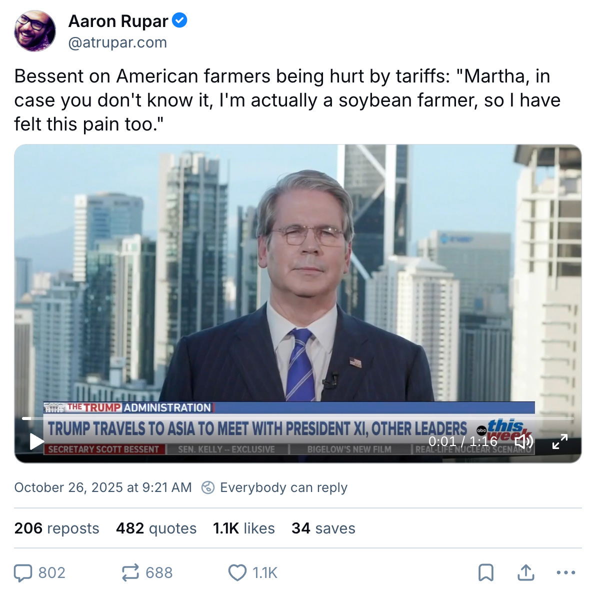See the 206 reposts list
The height and width of the screenshot is (594, 595).
pyautogui.click(x=56, y=528)
